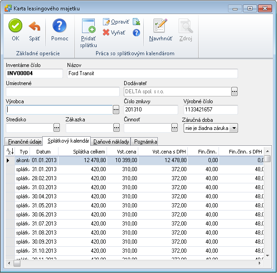Switch to the Finančné údaje tab

tap(24, 142)
